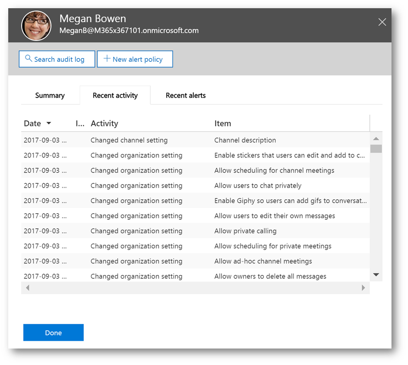Image resolution: width=408 pixels, height=365 pixels.
Task: Select the Allow users to chat privately row
Action: point(258,185)
